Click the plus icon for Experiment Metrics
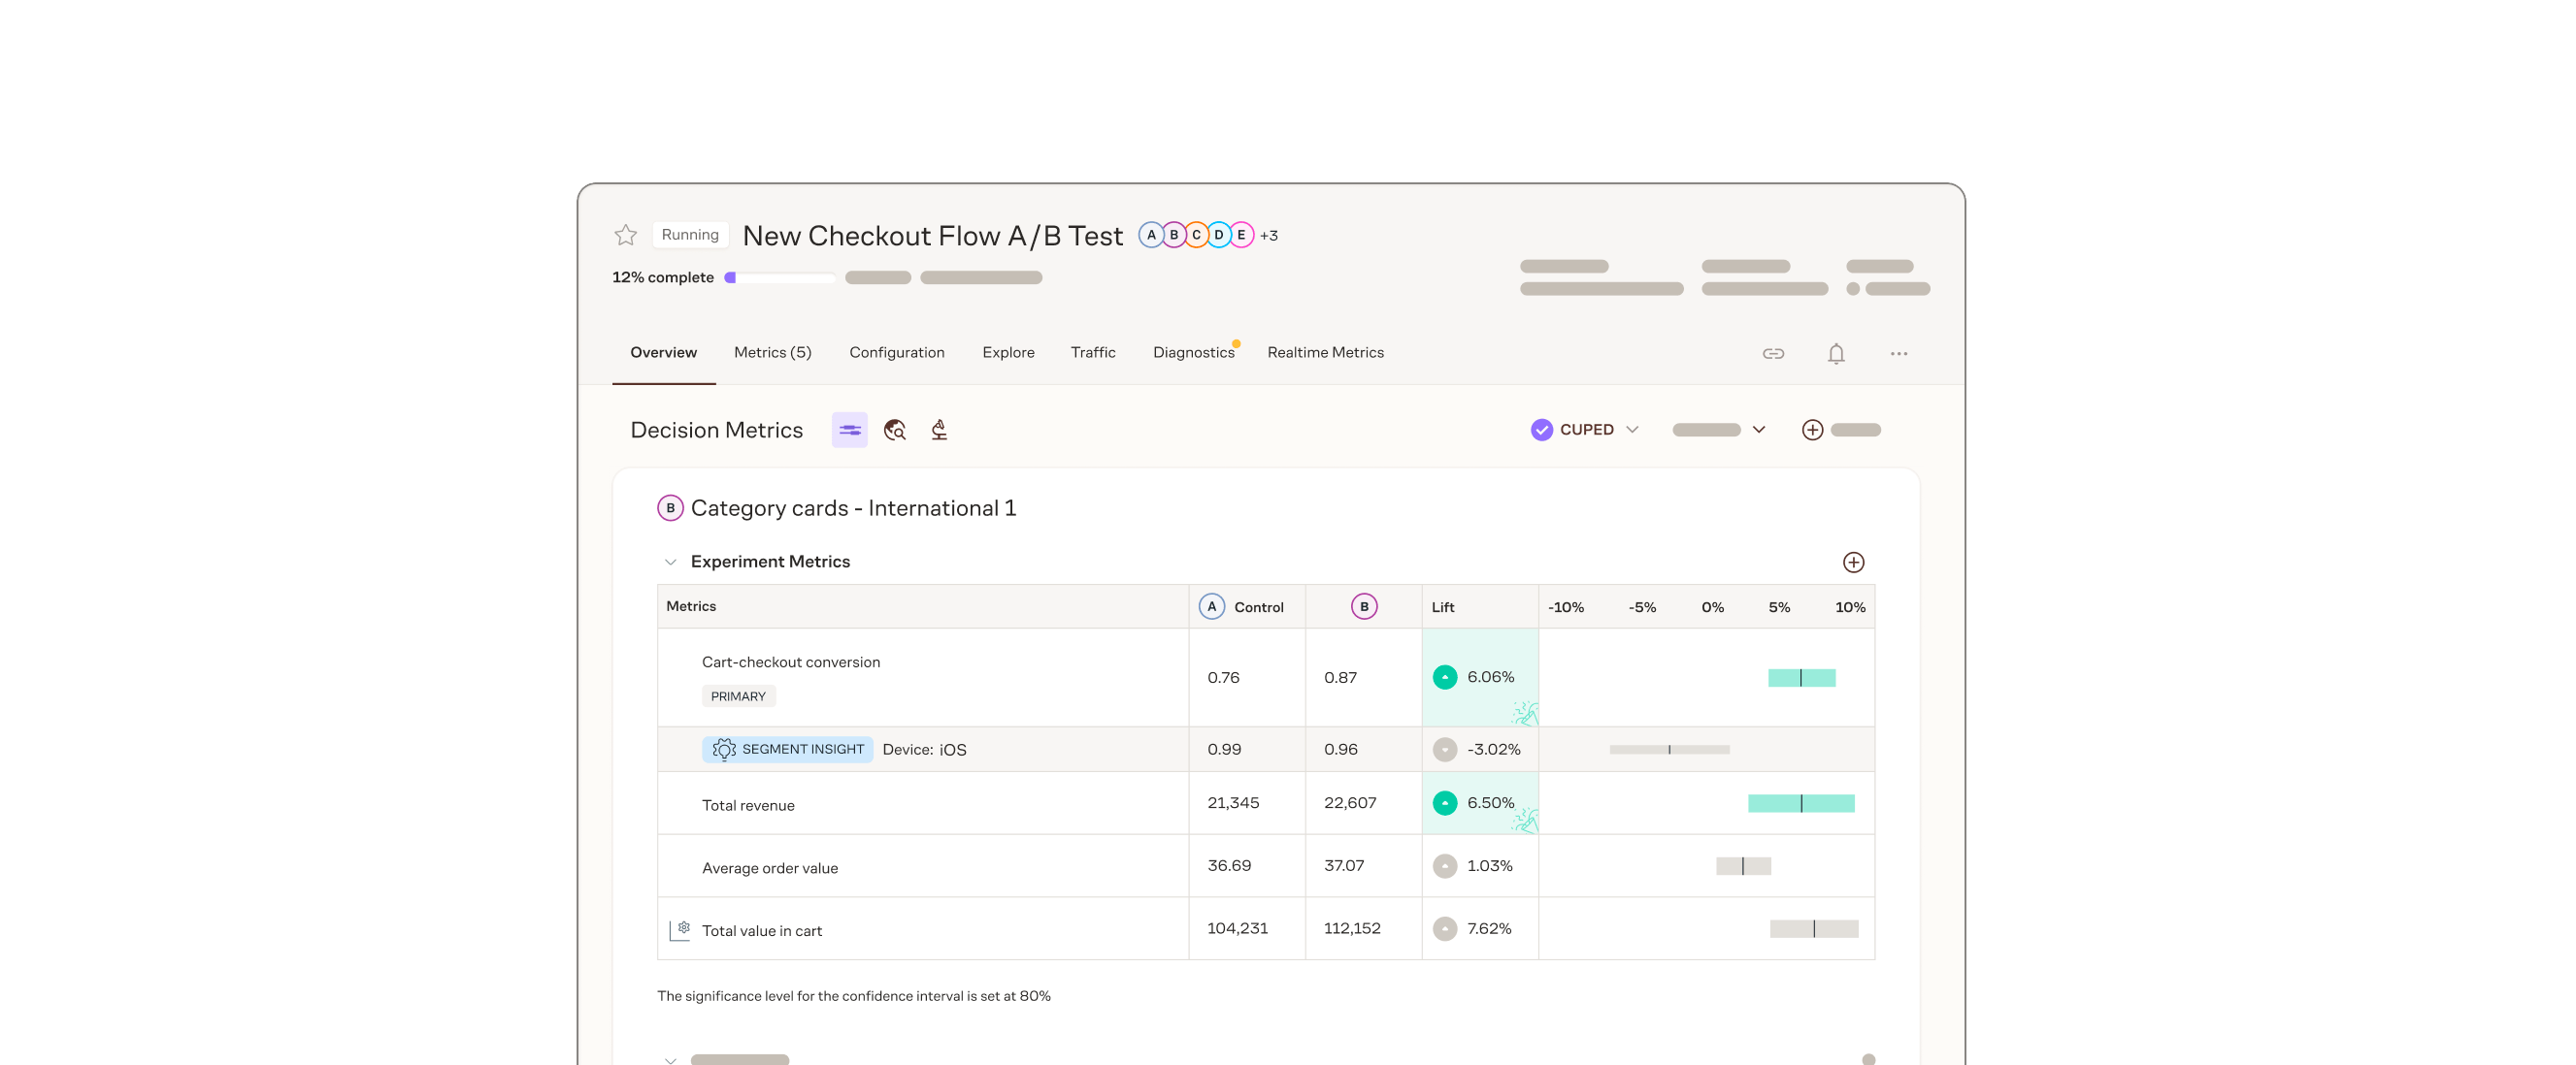This screenshot has width=2576, height=1065. click(1852, 563)
